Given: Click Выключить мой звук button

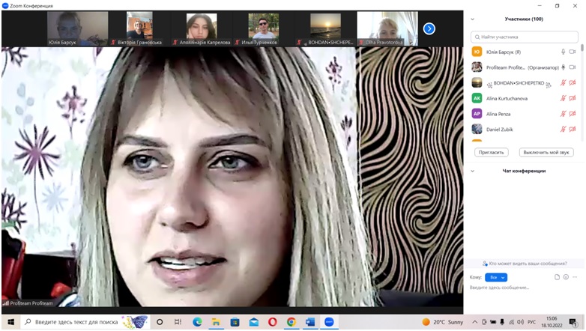Looking at the screenshot, I should click(x=546, y=153).
